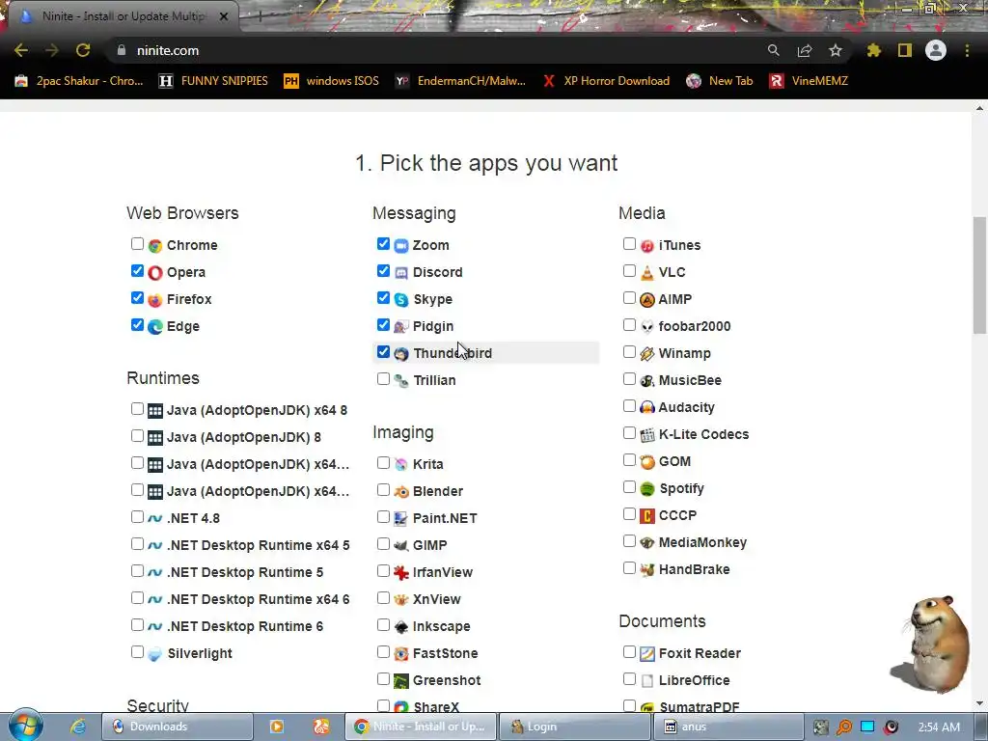988x741 pixels.
Task: Check the Trillian checkbox
Action: 383,379
